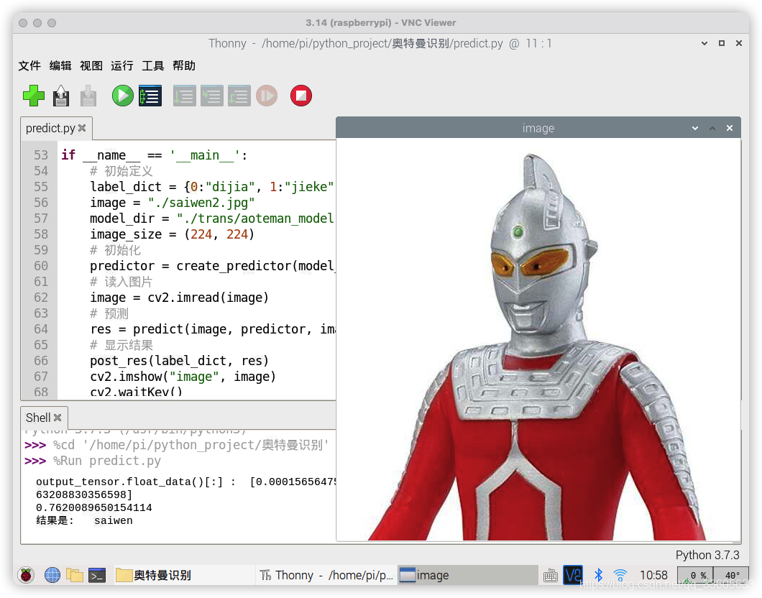Minimize the image window with chevron

pyautogui.click(x=695, y=128)
